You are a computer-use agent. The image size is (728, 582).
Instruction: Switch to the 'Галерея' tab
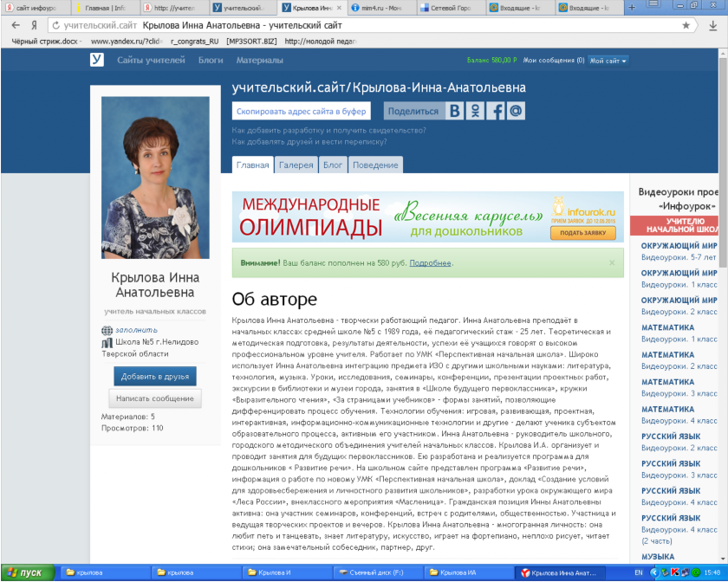click(x=296, y=165)
